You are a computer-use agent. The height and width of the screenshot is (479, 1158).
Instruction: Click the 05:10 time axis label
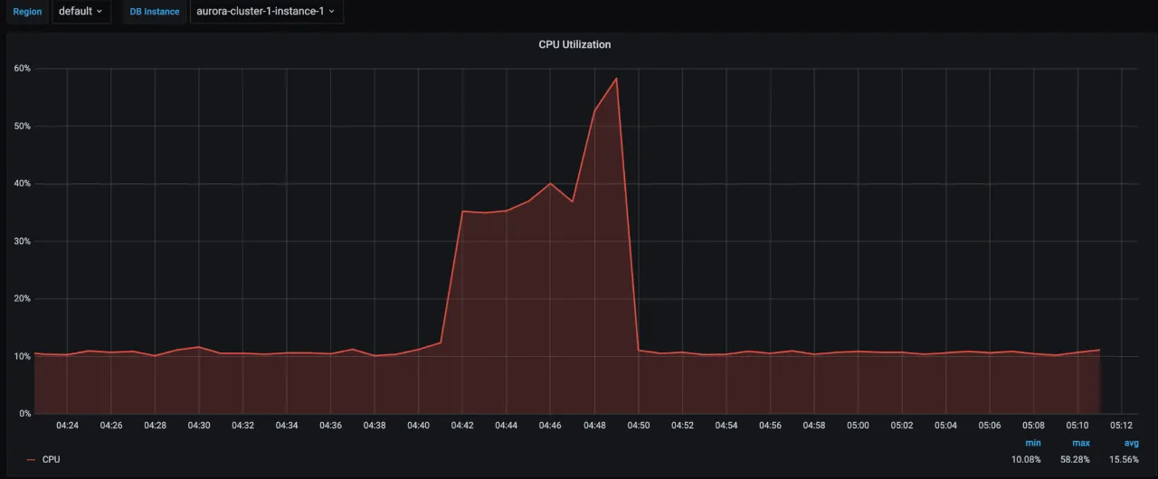point(1077,426)
